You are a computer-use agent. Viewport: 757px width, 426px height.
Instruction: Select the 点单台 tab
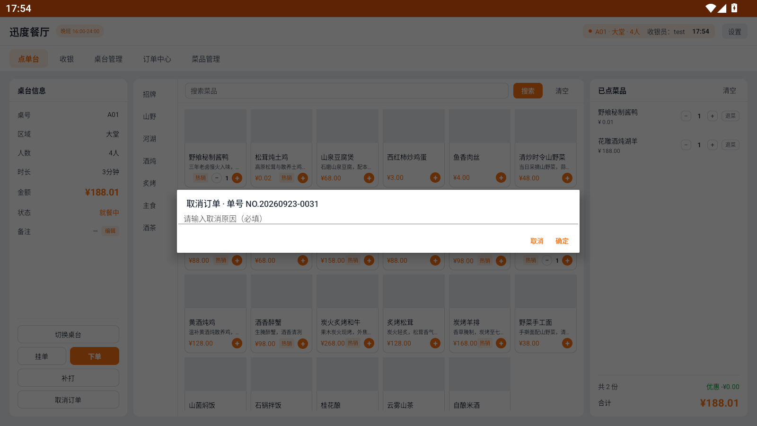[29, 59]
